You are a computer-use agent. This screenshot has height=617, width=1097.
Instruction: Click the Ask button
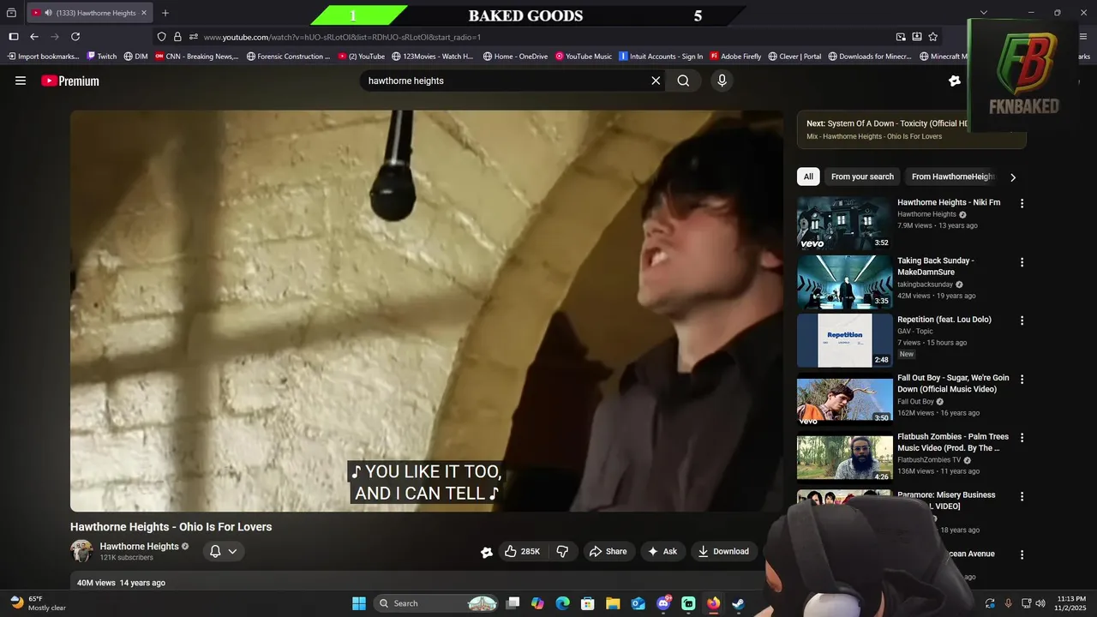(x=662, y=551)
